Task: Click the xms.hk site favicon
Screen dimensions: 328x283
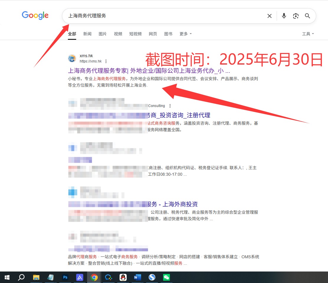Action: 72,58
